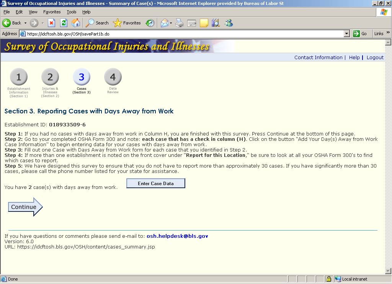Click the Print toolbar icon
This screenshot has width=392, height=284.
[x=180, y=23]
